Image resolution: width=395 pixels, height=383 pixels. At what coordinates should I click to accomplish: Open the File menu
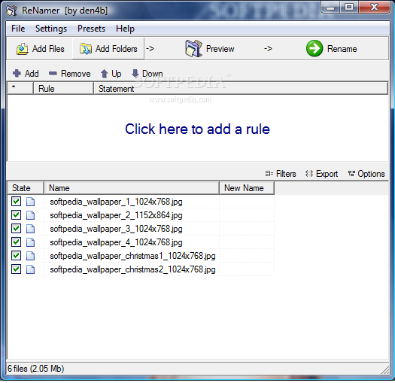(x=18, y=29)
